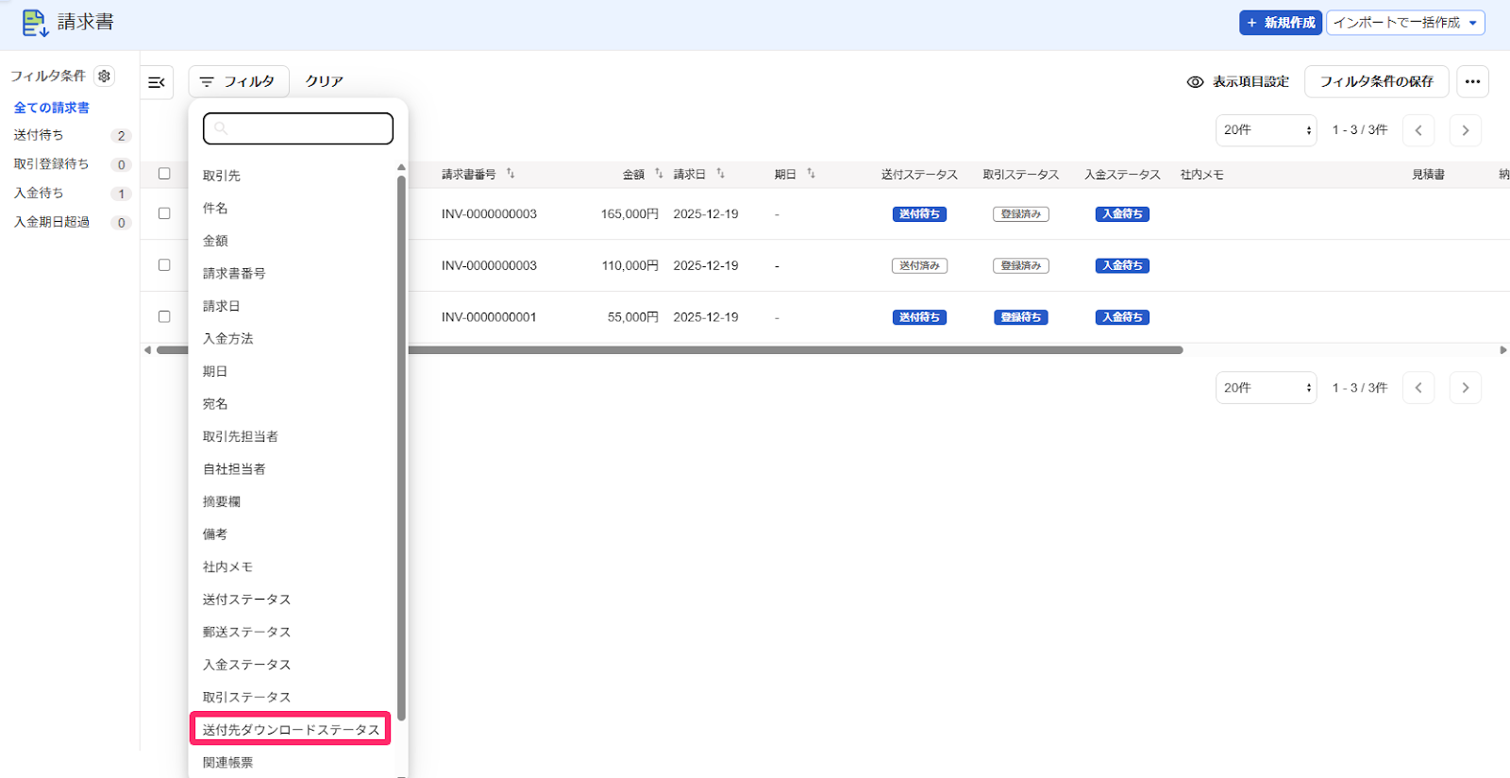Click the クリア button
1510x778 pixels.
pos(324,82)
